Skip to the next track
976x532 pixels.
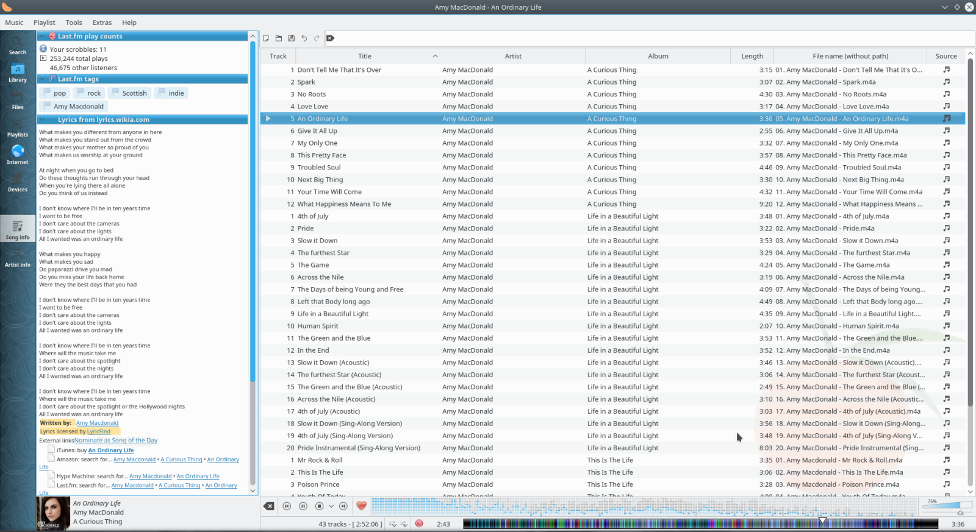pyautogui.click(x=343, y=506)
